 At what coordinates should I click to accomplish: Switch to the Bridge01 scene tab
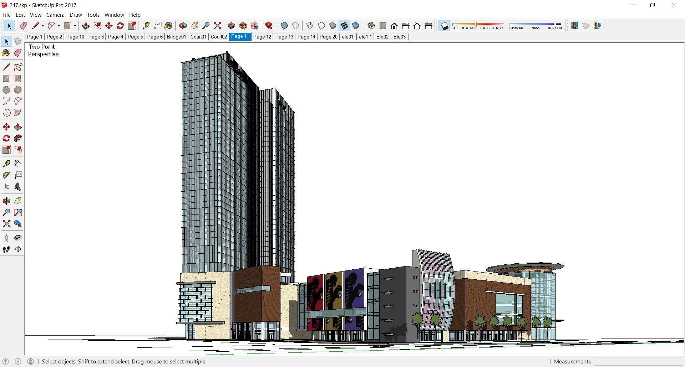[x=176, y=37]
